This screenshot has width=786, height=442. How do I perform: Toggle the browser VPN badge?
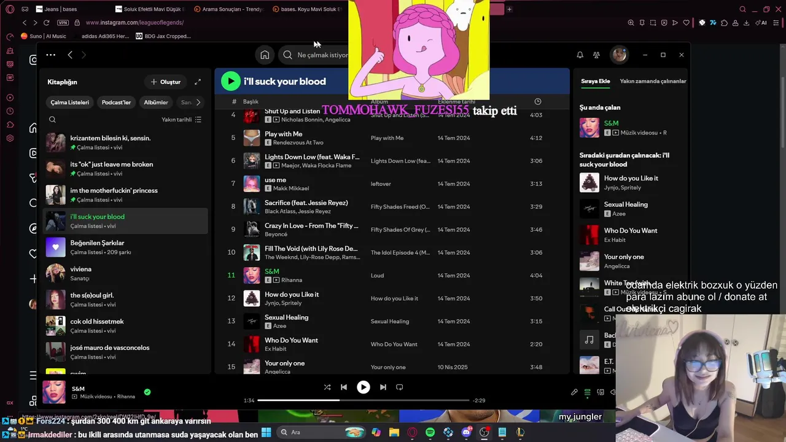pyautogui.click(x=63, y=23)
